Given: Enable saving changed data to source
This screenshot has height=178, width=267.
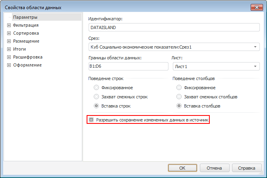Looking at the screenshot, I should pos(91,119).
